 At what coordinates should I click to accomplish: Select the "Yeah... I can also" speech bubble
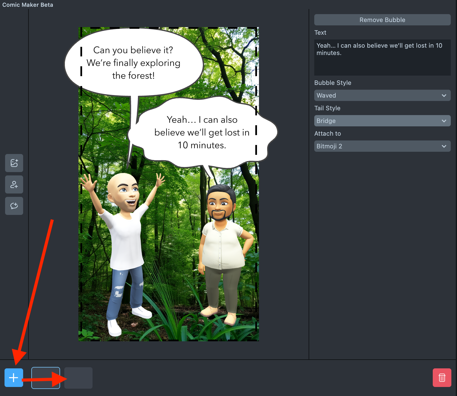202,133
